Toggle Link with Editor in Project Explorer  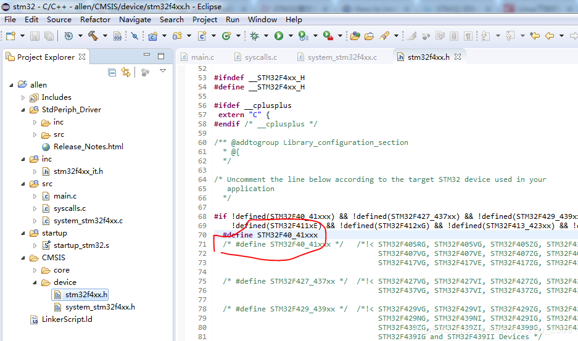click(126, 73)
